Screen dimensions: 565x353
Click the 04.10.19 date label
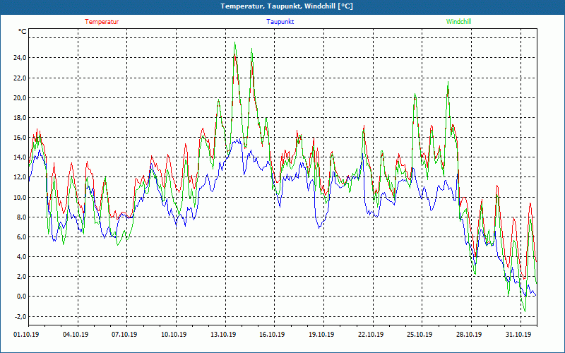[x=76, y=334]
